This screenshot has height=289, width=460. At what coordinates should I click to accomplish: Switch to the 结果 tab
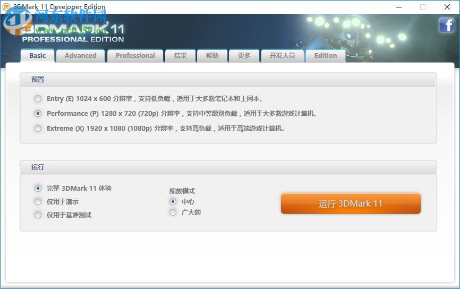pos(181,56)
